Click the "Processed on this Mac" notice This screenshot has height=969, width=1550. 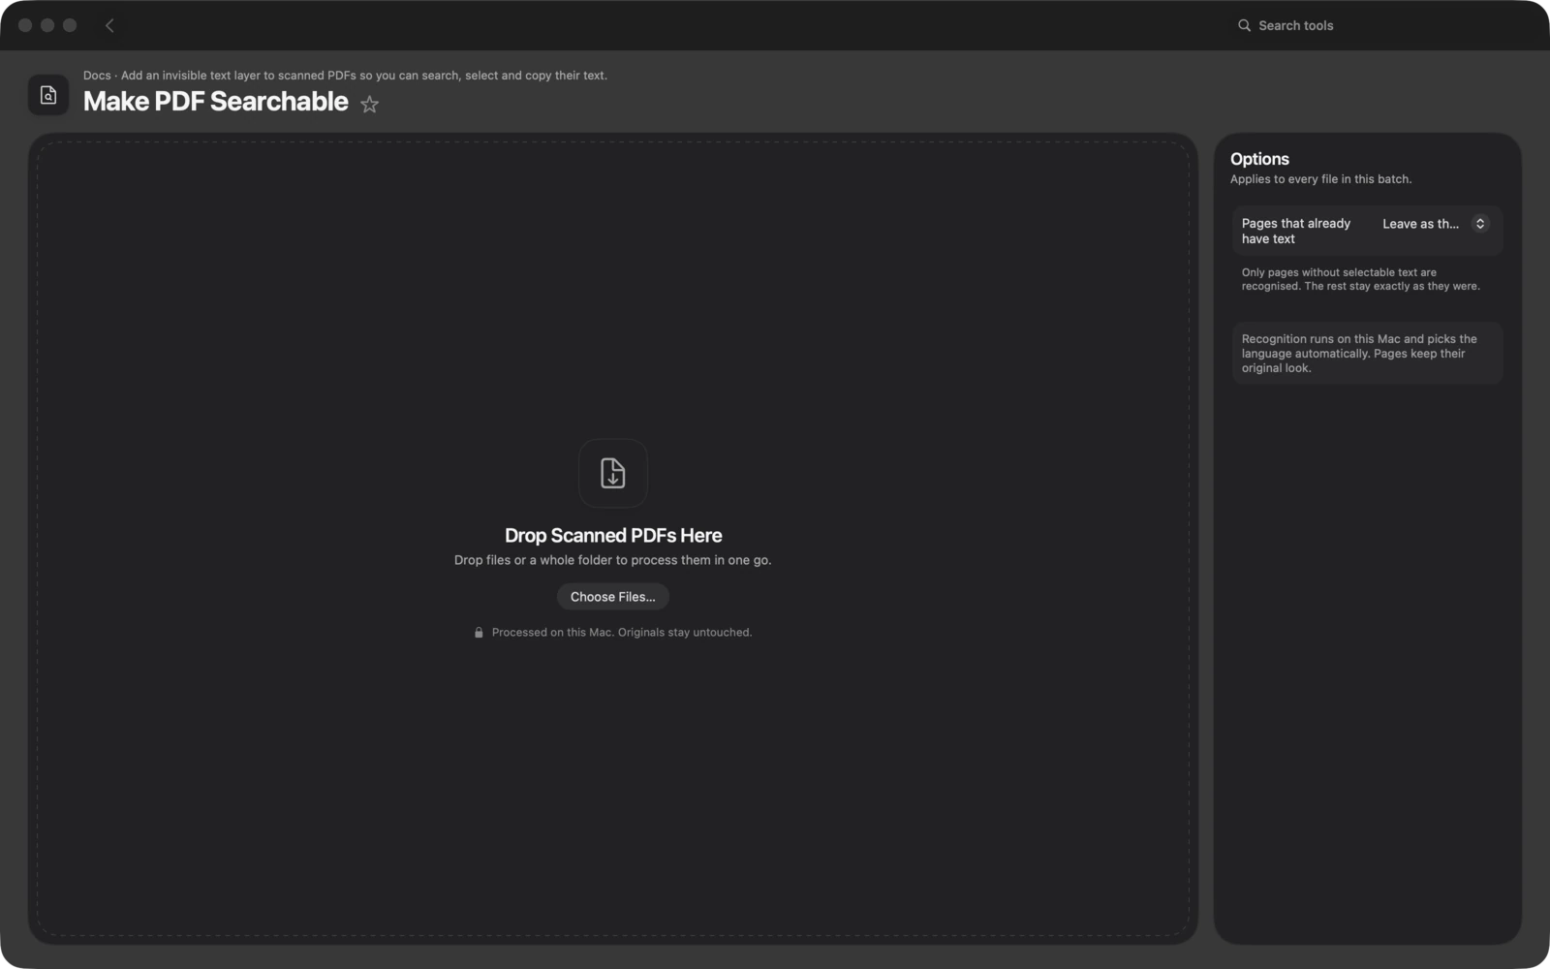tap(622, 633)
